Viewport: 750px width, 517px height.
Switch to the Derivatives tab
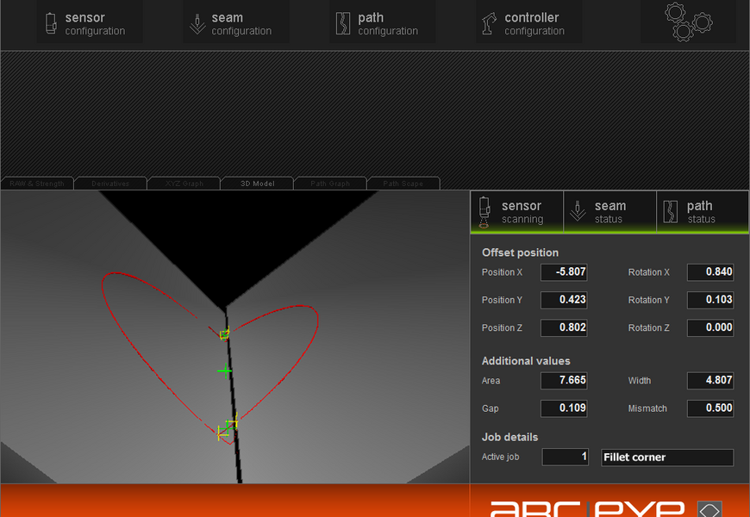tap(110, 184)
